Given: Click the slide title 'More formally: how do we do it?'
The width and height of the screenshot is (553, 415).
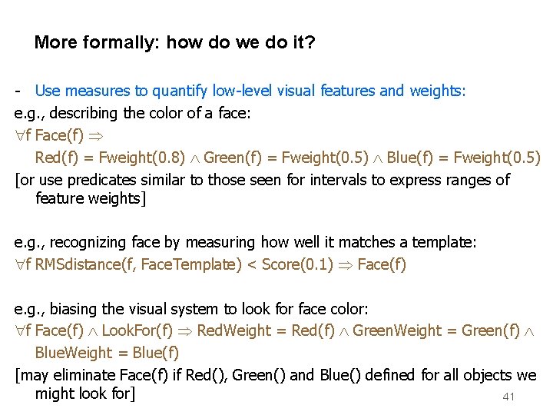Looking at the screenshot, I should (174, 43).
